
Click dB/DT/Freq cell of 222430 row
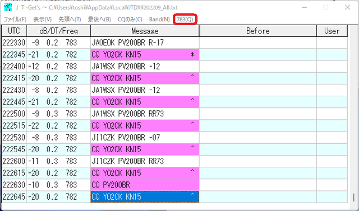click(x=58, y=90)
